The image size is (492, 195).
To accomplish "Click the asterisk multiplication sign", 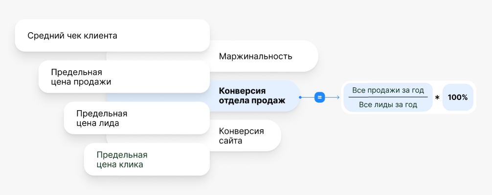I will (437, 98).
